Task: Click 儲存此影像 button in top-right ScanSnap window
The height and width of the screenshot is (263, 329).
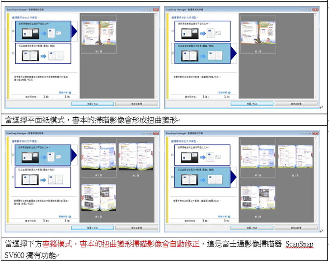Action: coord(296,104)
